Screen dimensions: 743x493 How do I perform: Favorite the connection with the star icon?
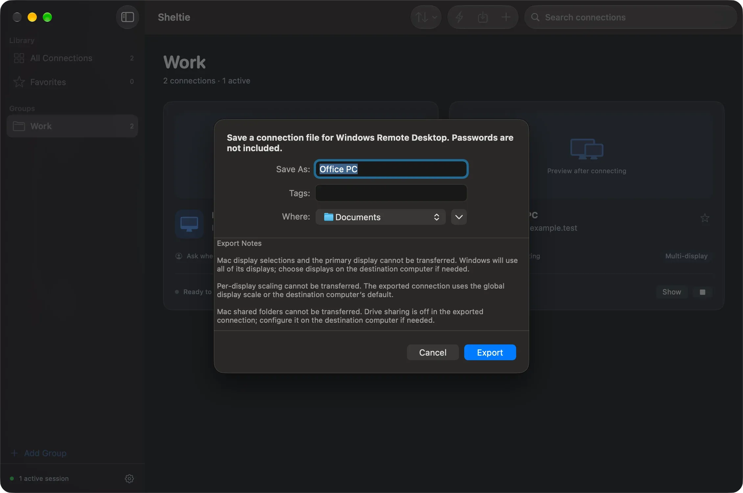click(x=705, y=218)
